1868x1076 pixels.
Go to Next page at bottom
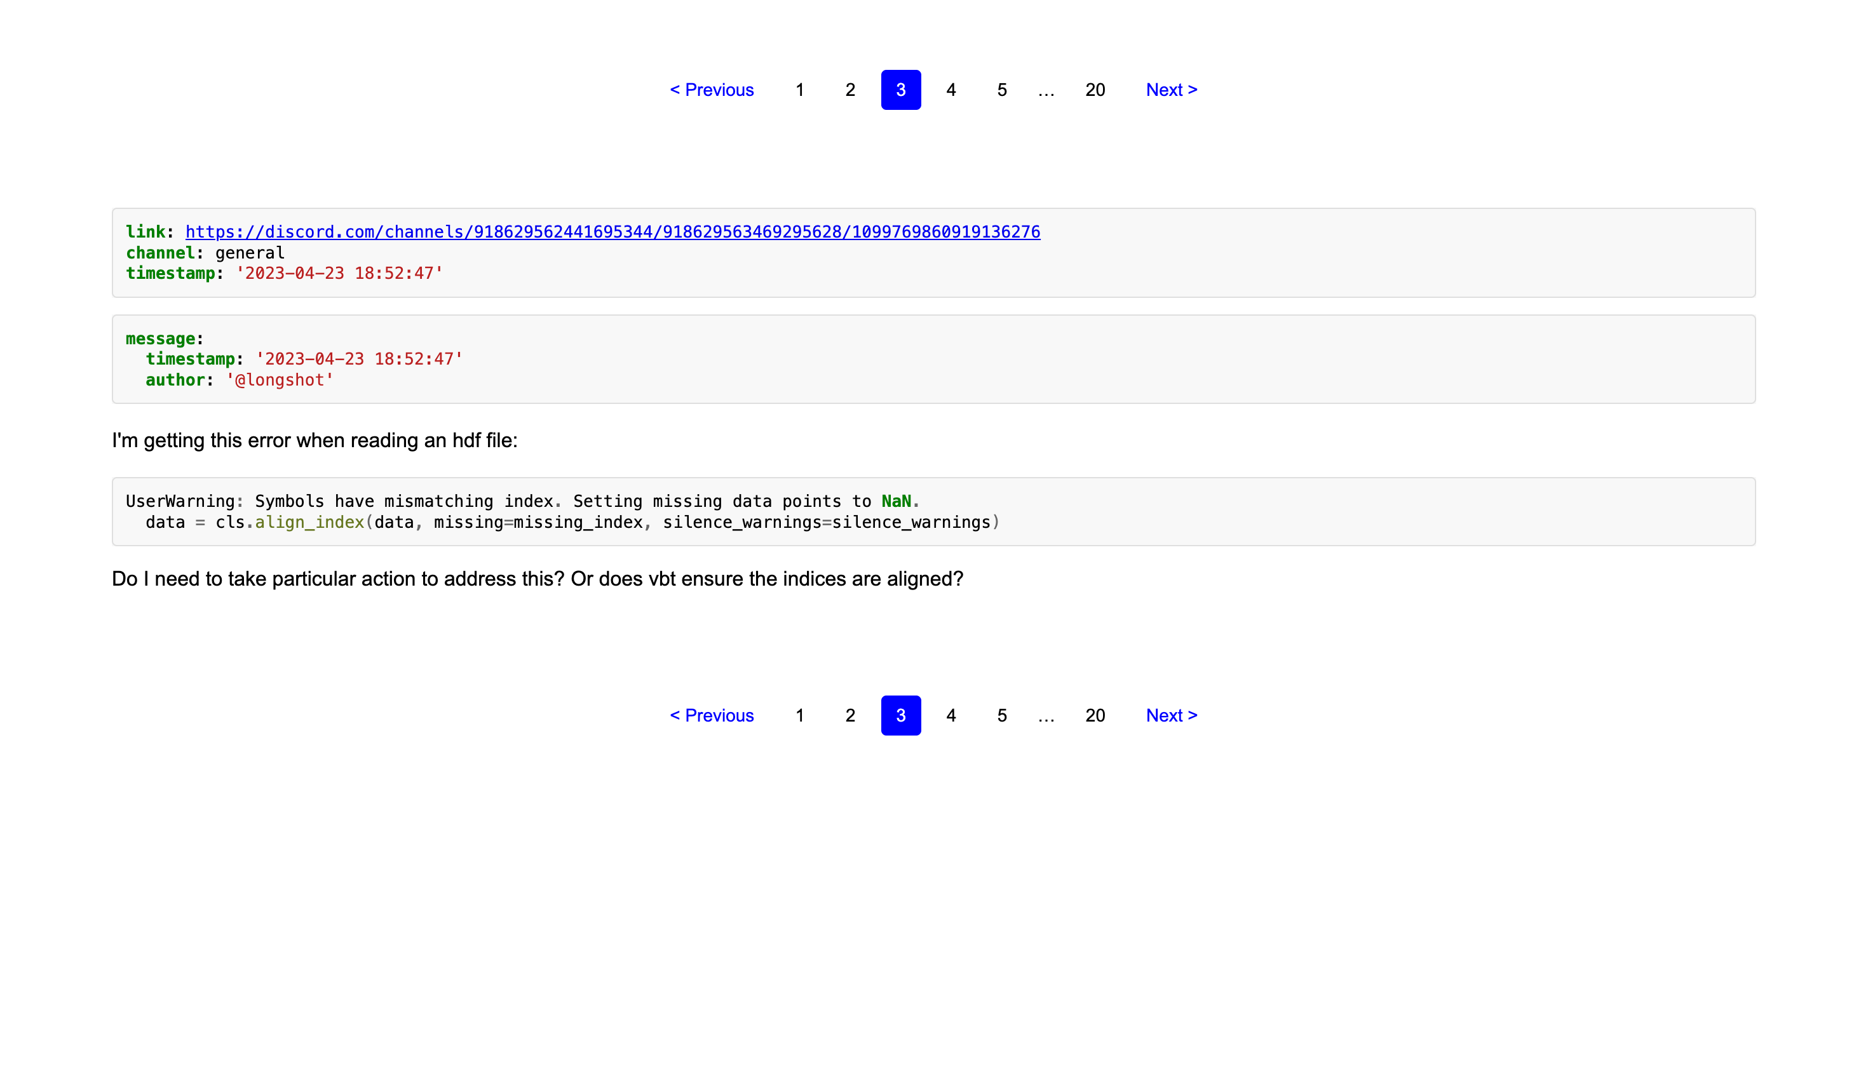[x=1171, y=715]
